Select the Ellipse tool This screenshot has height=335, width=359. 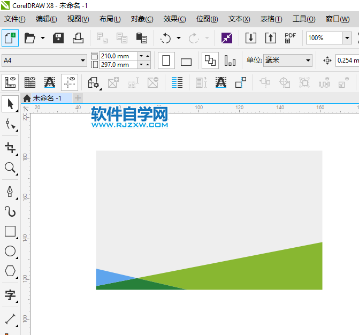10,251
